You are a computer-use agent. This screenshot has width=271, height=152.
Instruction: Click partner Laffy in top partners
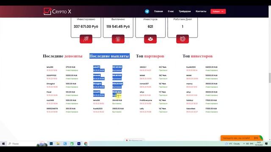(142, 109)
